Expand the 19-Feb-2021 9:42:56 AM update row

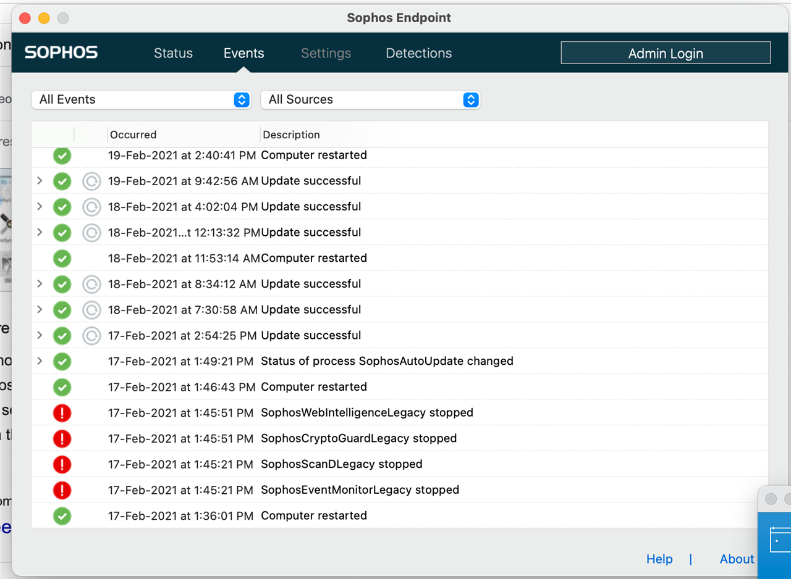tap(40, 181)
